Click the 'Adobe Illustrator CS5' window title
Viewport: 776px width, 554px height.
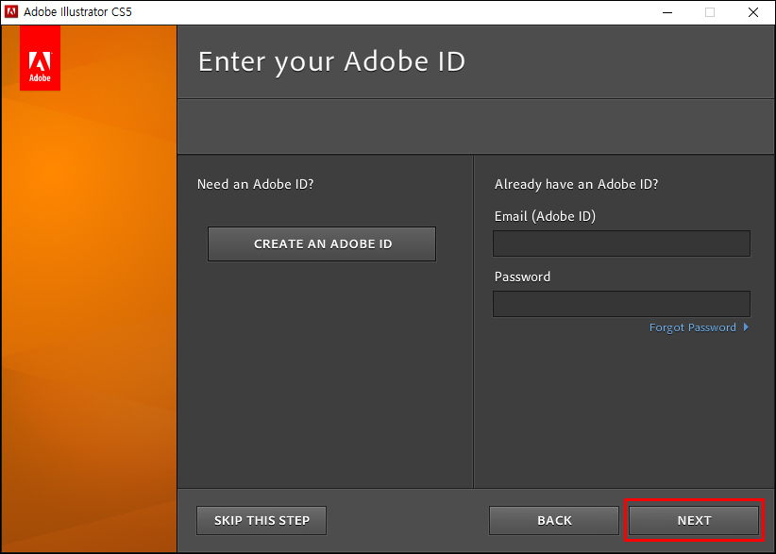pos(77,12)
